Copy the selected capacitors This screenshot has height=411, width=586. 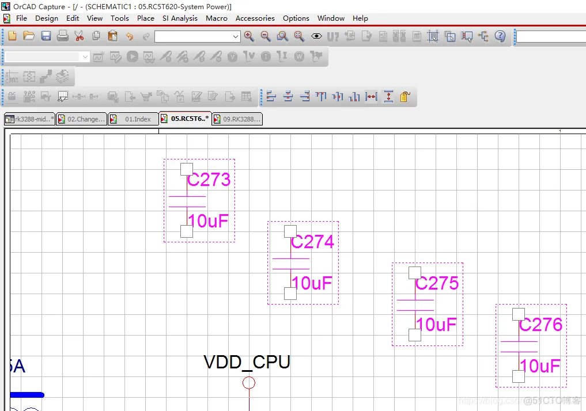point(96,36)
